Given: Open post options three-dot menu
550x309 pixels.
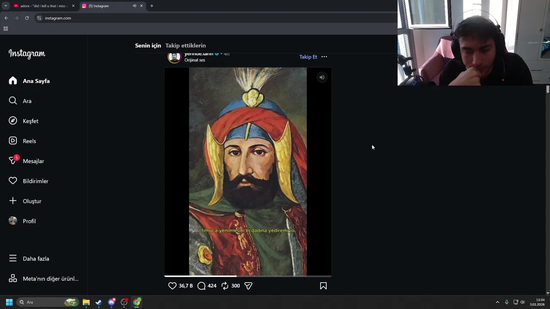Looking at the screenshot, I should pyautogui.click(x=324, y=57).
